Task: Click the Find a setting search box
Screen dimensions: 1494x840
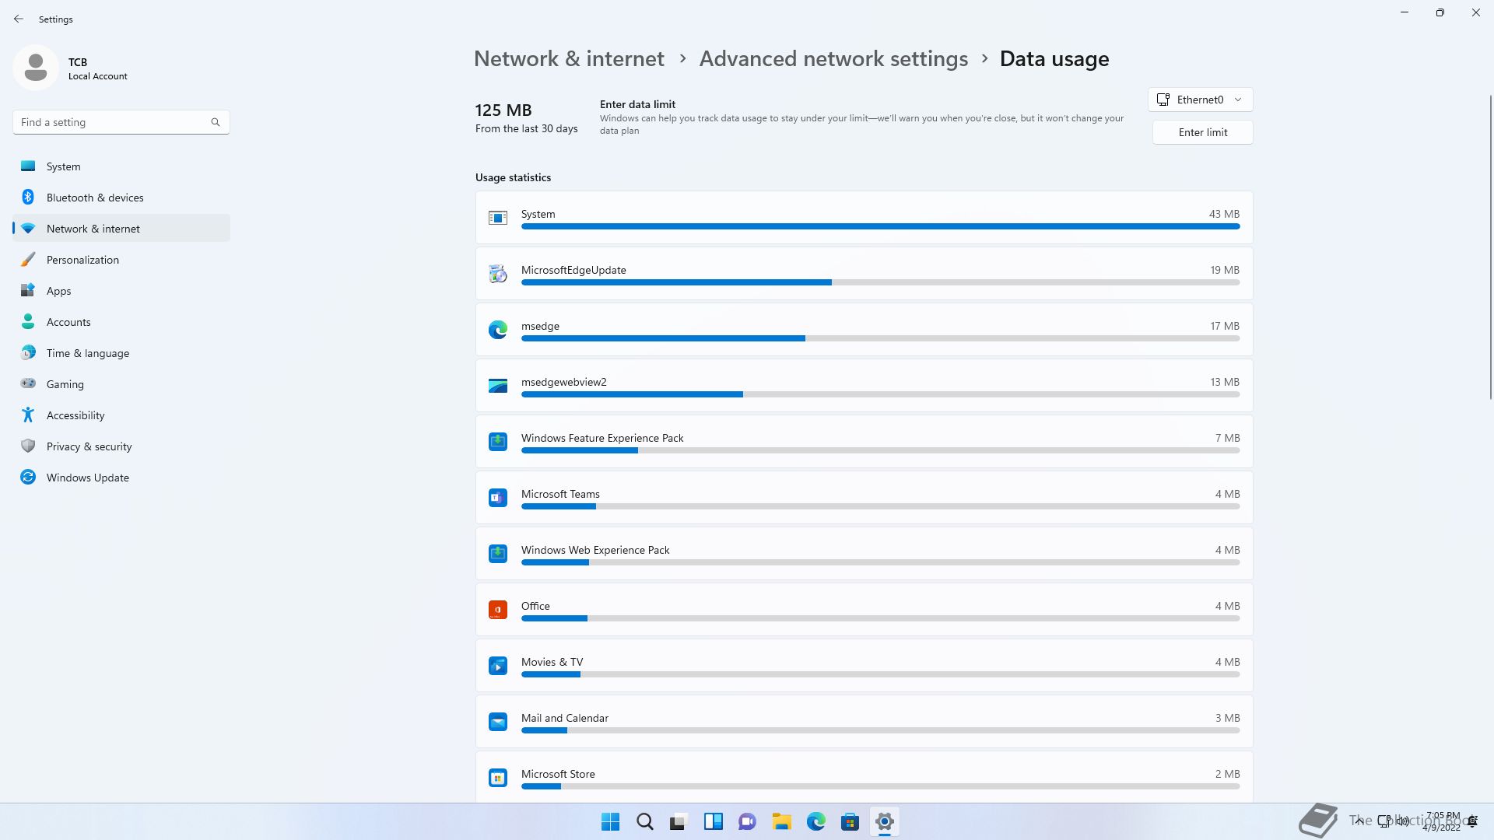Action: pyautogui.click(x=121, y=122)
